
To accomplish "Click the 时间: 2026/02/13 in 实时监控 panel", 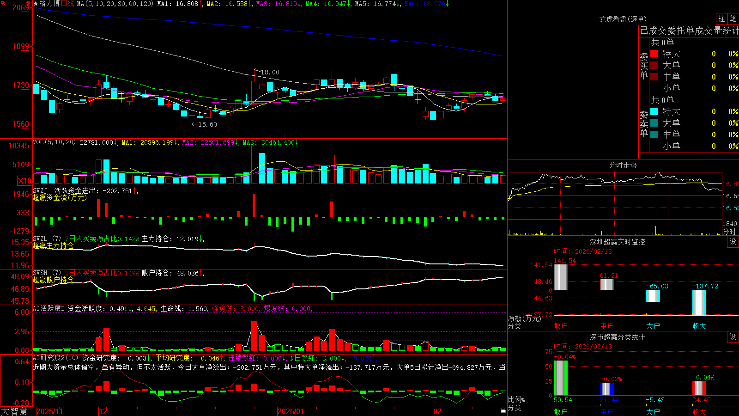I will click(582, 251).
